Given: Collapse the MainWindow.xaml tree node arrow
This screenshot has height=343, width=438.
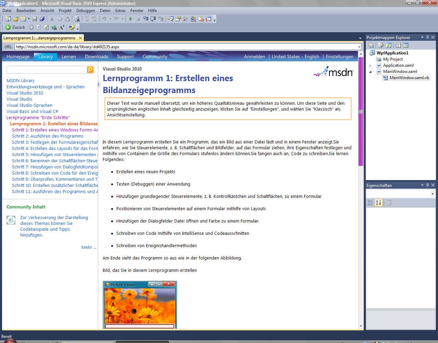Looking at the screenshot, I should tap(371, 72).
